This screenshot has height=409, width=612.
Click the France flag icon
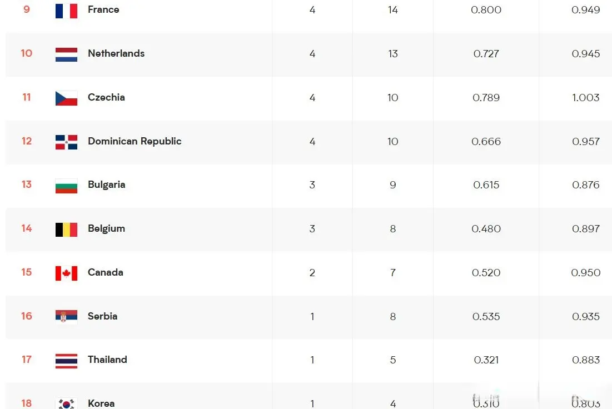coord(66,11)
